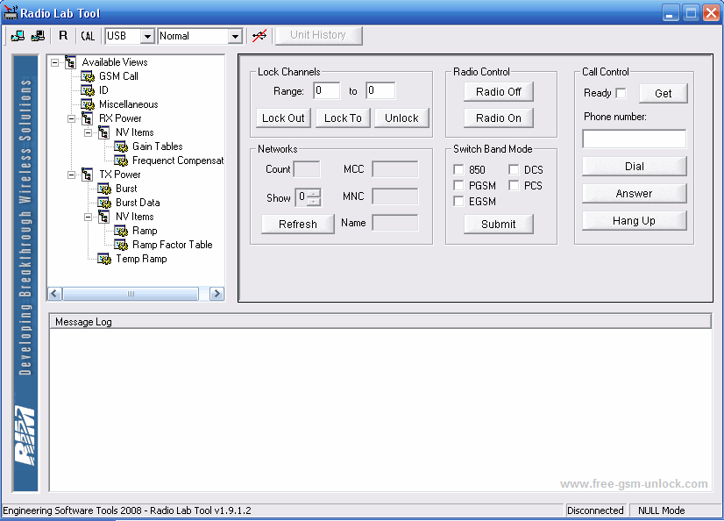Click the Dial button
The width and height of the screenshot is (724, 521).
(635, 167)
